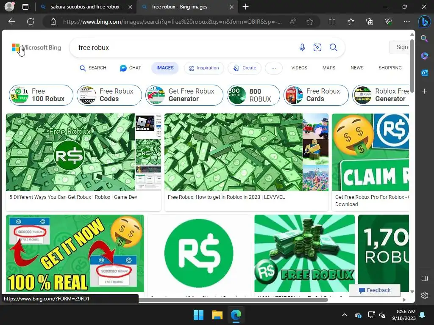Click the Microsoft Bing logo
The width and height of the screenshot is (434, 325).
tap(36, 47)
